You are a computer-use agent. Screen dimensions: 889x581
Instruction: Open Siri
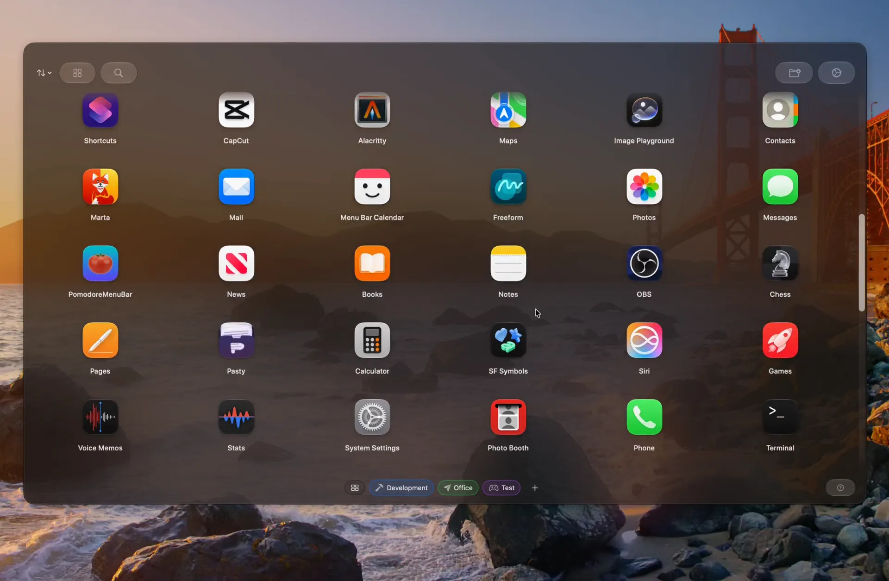tap(644, 341)
